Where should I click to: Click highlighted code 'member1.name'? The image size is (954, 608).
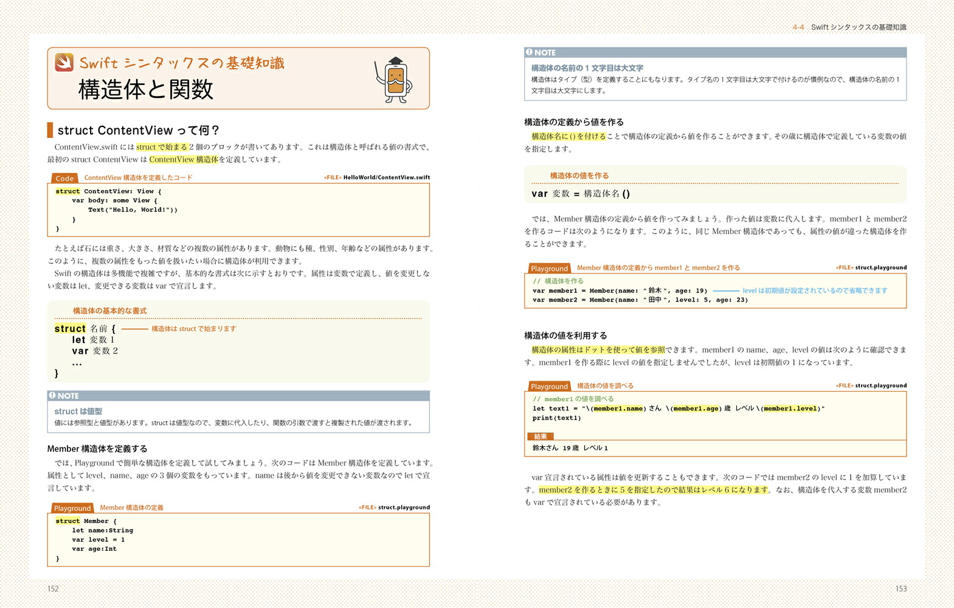click(618, 409)
